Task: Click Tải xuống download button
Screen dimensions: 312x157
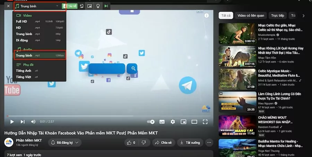Action: pyautogui.click(x=190, y=143)
